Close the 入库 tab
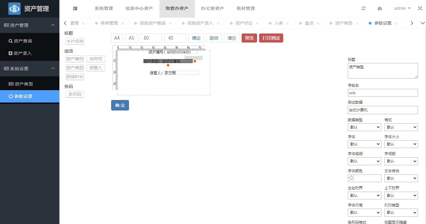 click(x=287, y=23)
